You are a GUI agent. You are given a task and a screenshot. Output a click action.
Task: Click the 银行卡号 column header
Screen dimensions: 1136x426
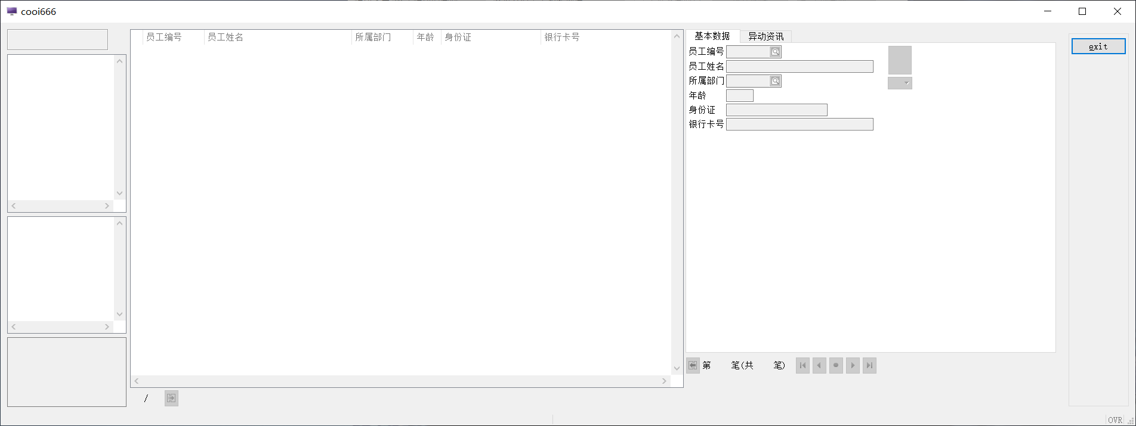(606, 37)
